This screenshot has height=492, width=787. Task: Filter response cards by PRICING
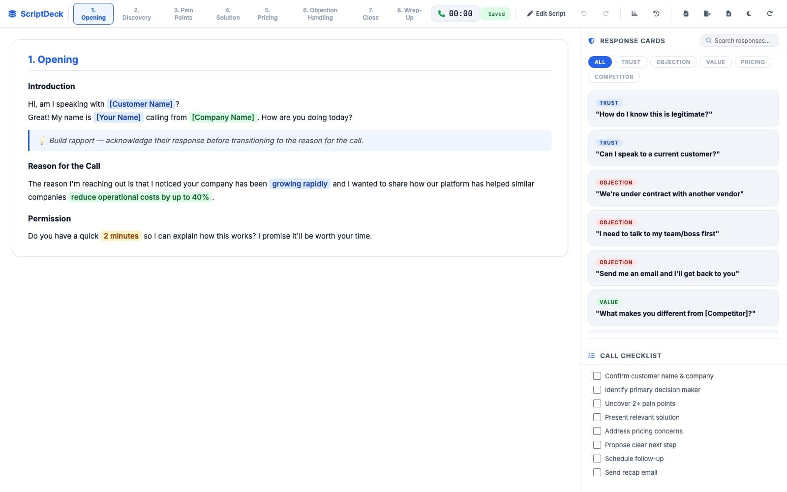coord(753,62)
